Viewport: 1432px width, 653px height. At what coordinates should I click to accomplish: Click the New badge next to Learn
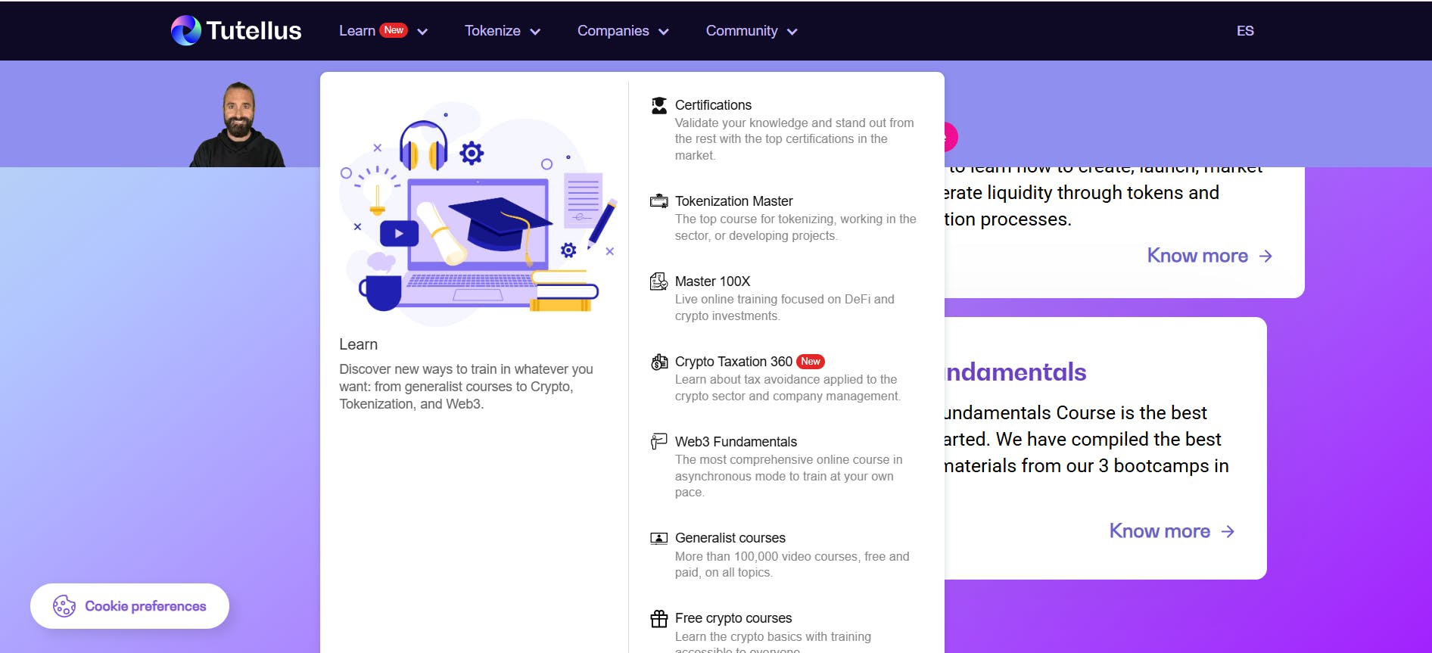pyautogui.click(x=394, y=30)
